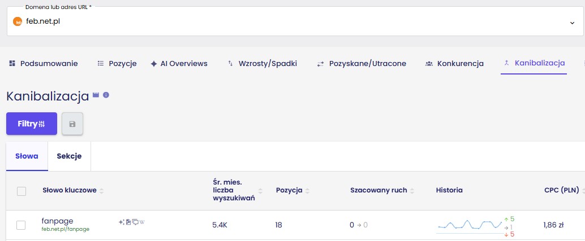585x241 pixels.
Task: Click the Wikipedia W icon in fanpage row
Action: click(x=142, y=222)
